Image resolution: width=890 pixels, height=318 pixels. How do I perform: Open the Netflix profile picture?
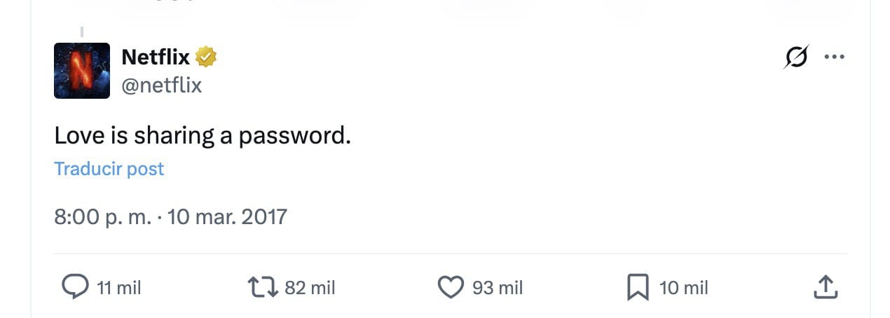coord(82,71)
